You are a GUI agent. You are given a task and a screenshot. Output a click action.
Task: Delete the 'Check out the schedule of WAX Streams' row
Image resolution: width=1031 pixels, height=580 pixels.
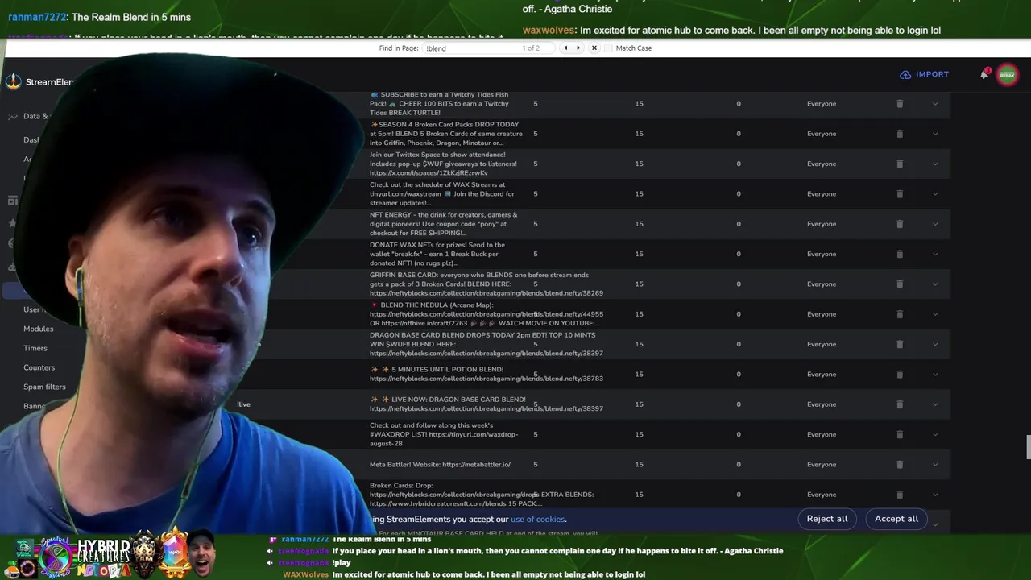(x=900, y=194)
